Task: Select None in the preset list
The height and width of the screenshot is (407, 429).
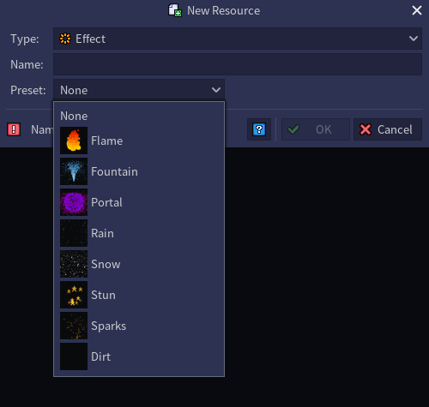Action: pyautogui.click(x=74, y=116)
